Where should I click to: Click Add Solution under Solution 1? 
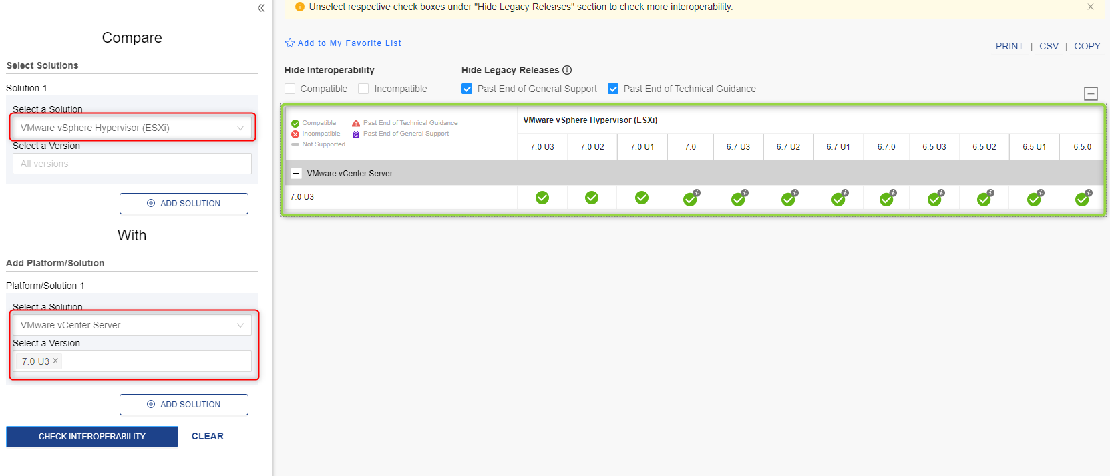pos(184,204)
